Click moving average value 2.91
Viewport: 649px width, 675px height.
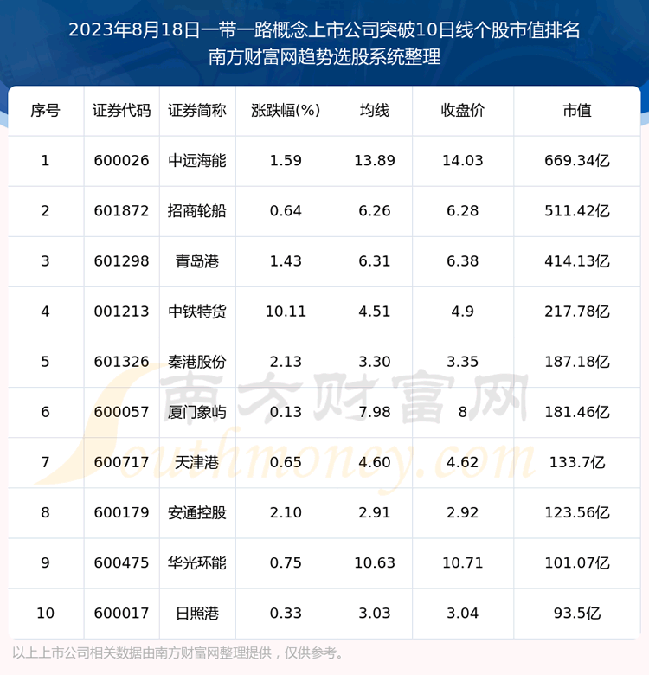click(375, 513)
